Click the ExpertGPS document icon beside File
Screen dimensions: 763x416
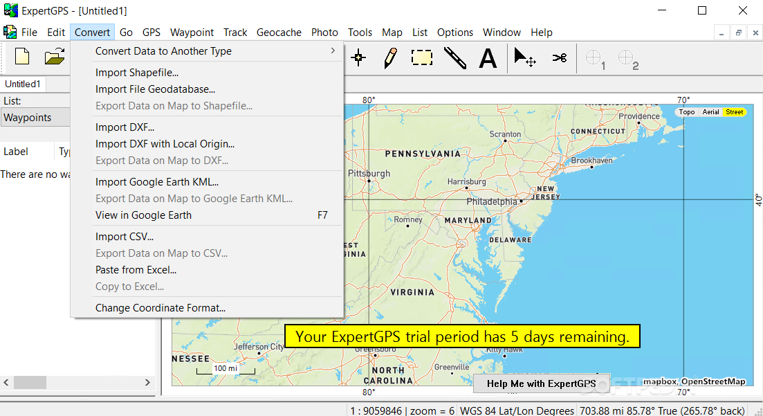pyautogui.click(x=10, y=32)
